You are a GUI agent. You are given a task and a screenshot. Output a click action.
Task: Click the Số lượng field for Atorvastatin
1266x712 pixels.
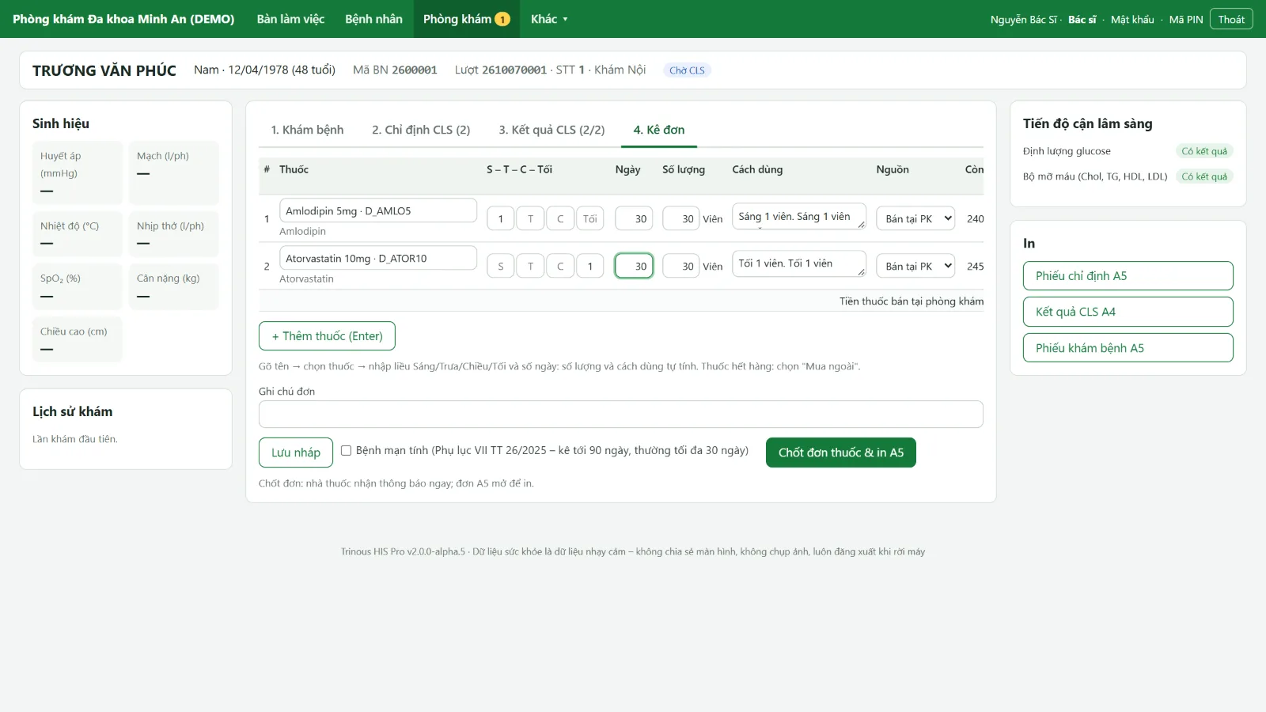681,266
